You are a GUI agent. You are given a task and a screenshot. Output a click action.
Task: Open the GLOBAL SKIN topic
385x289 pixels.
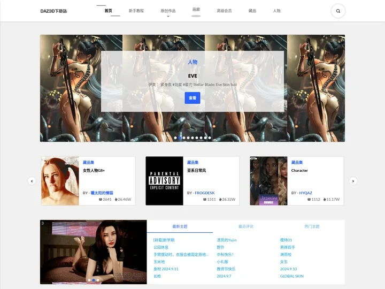point(292,276)
